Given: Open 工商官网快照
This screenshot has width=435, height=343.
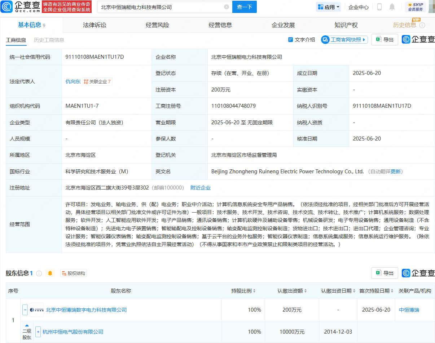Looking at the screenshot, I should [x=344, y=40].
